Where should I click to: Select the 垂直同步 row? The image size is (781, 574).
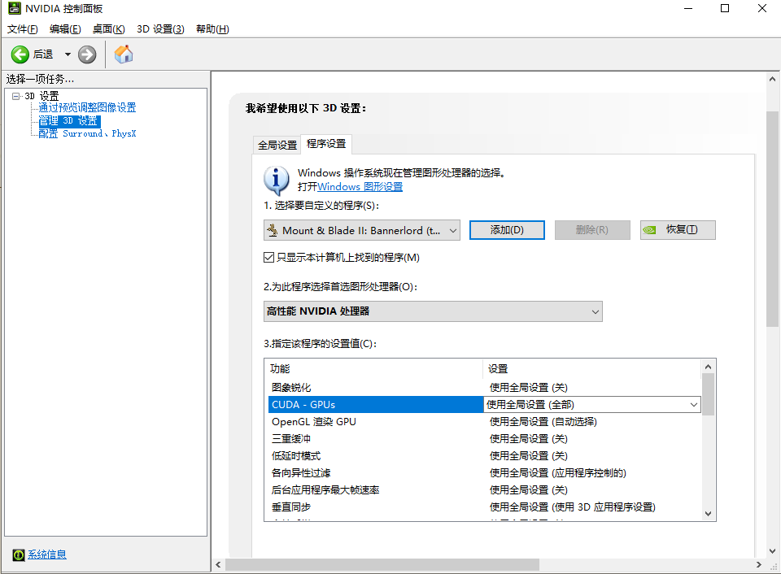click(483, 507)
